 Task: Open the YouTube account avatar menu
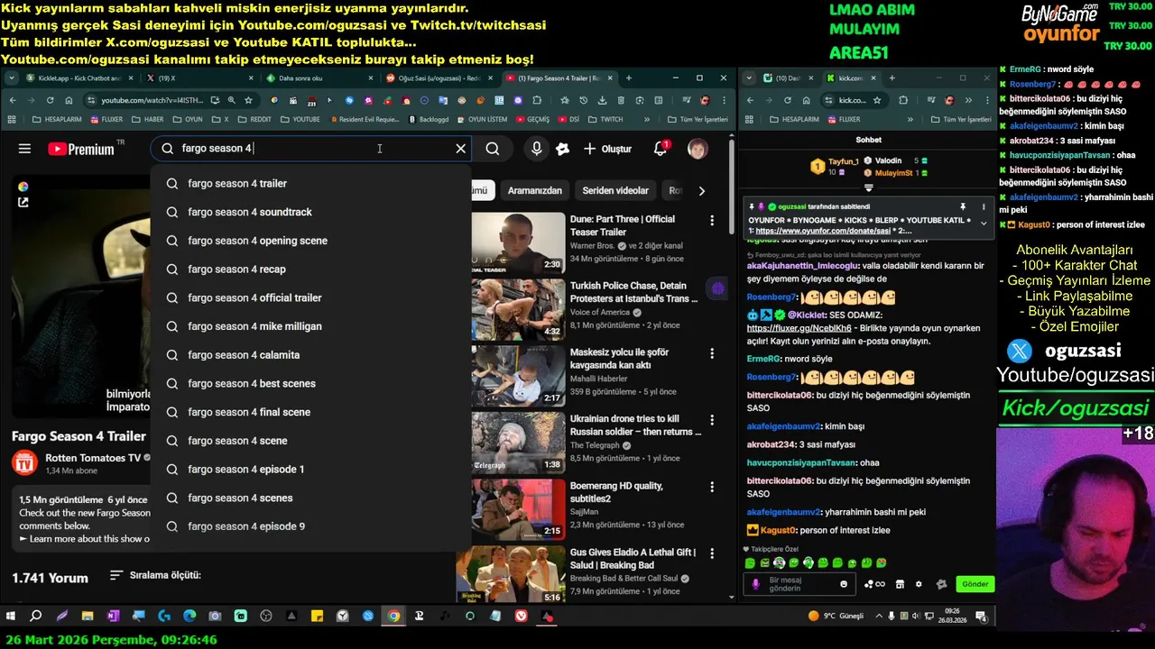click(698, 149)
